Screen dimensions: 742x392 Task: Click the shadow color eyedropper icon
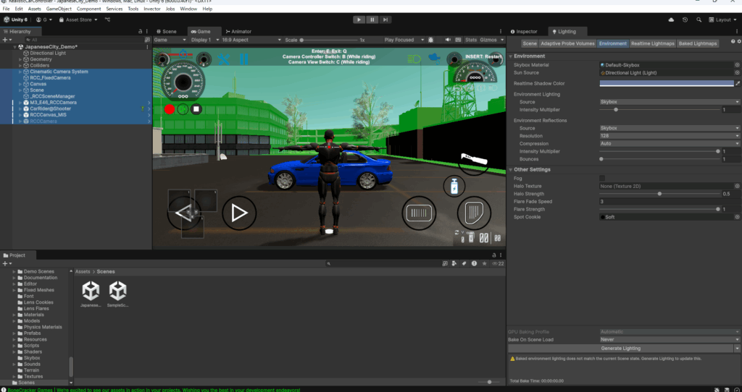[x=737, y=84]
